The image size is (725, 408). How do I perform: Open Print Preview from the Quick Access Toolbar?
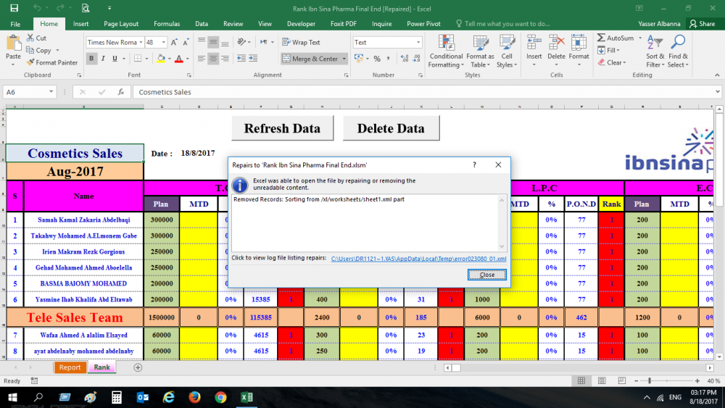pos(86,8)
